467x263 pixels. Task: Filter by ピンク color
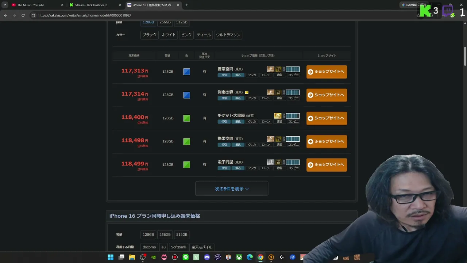coord(186,35)
